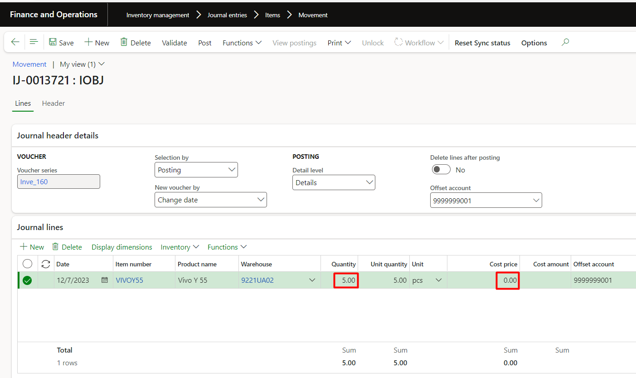Click the Validate button
This screenshot has width=636, height=378.
tap(175, 43)
